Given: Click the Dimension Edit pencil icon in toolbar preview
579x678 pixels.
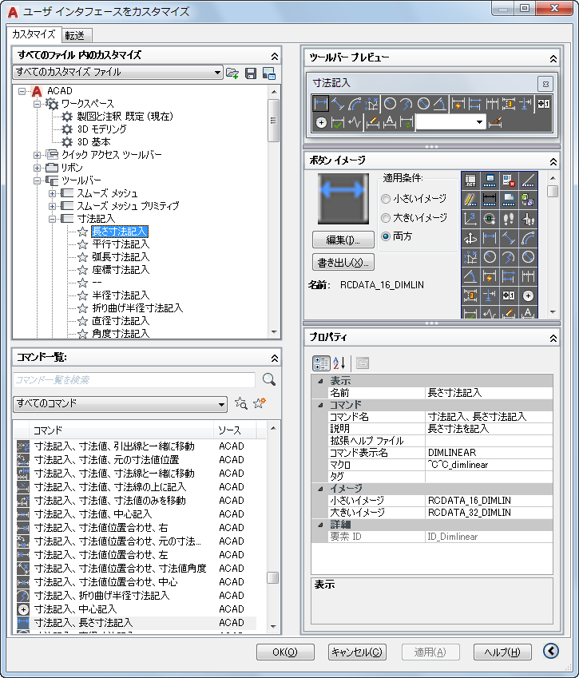Looking at the screenshot, I should [x=373, y=123].
